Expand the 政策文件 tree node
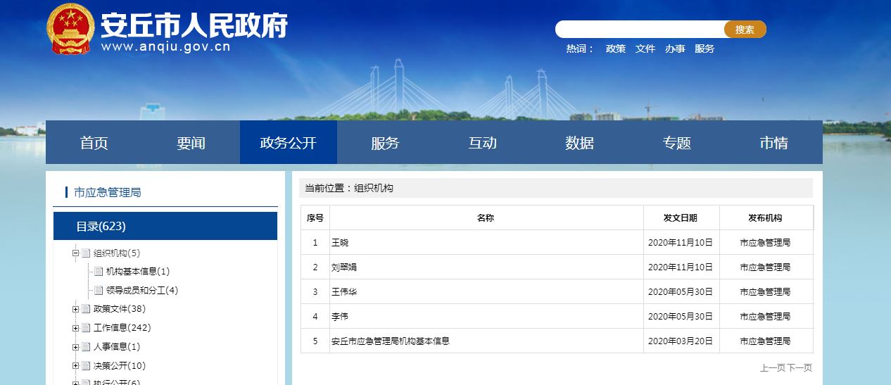 tap(75, 309)
